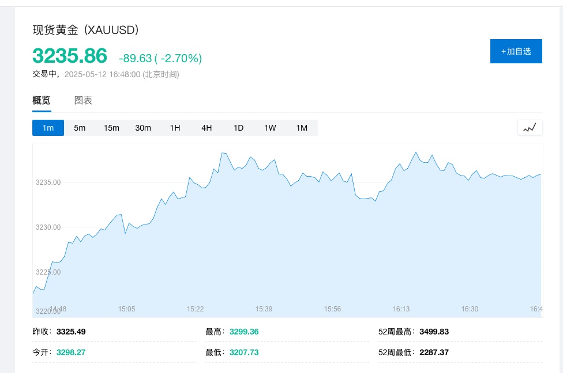Choose the 30m timeframe
563x373 pixels.
pos(143,128)
